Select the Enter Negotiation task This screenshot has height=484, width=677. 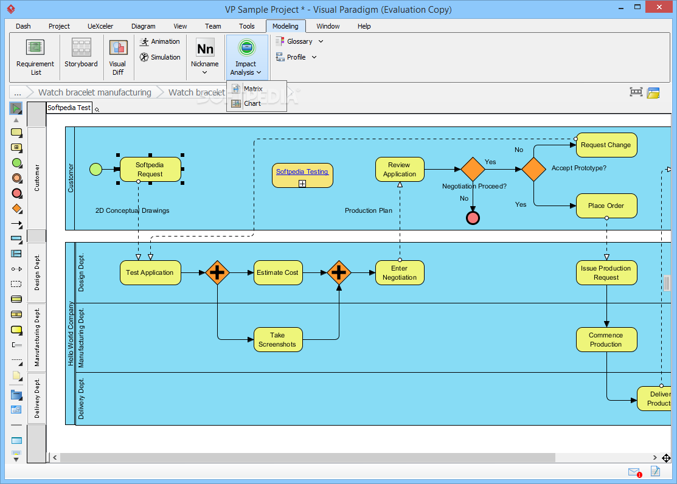pos(400,272)
